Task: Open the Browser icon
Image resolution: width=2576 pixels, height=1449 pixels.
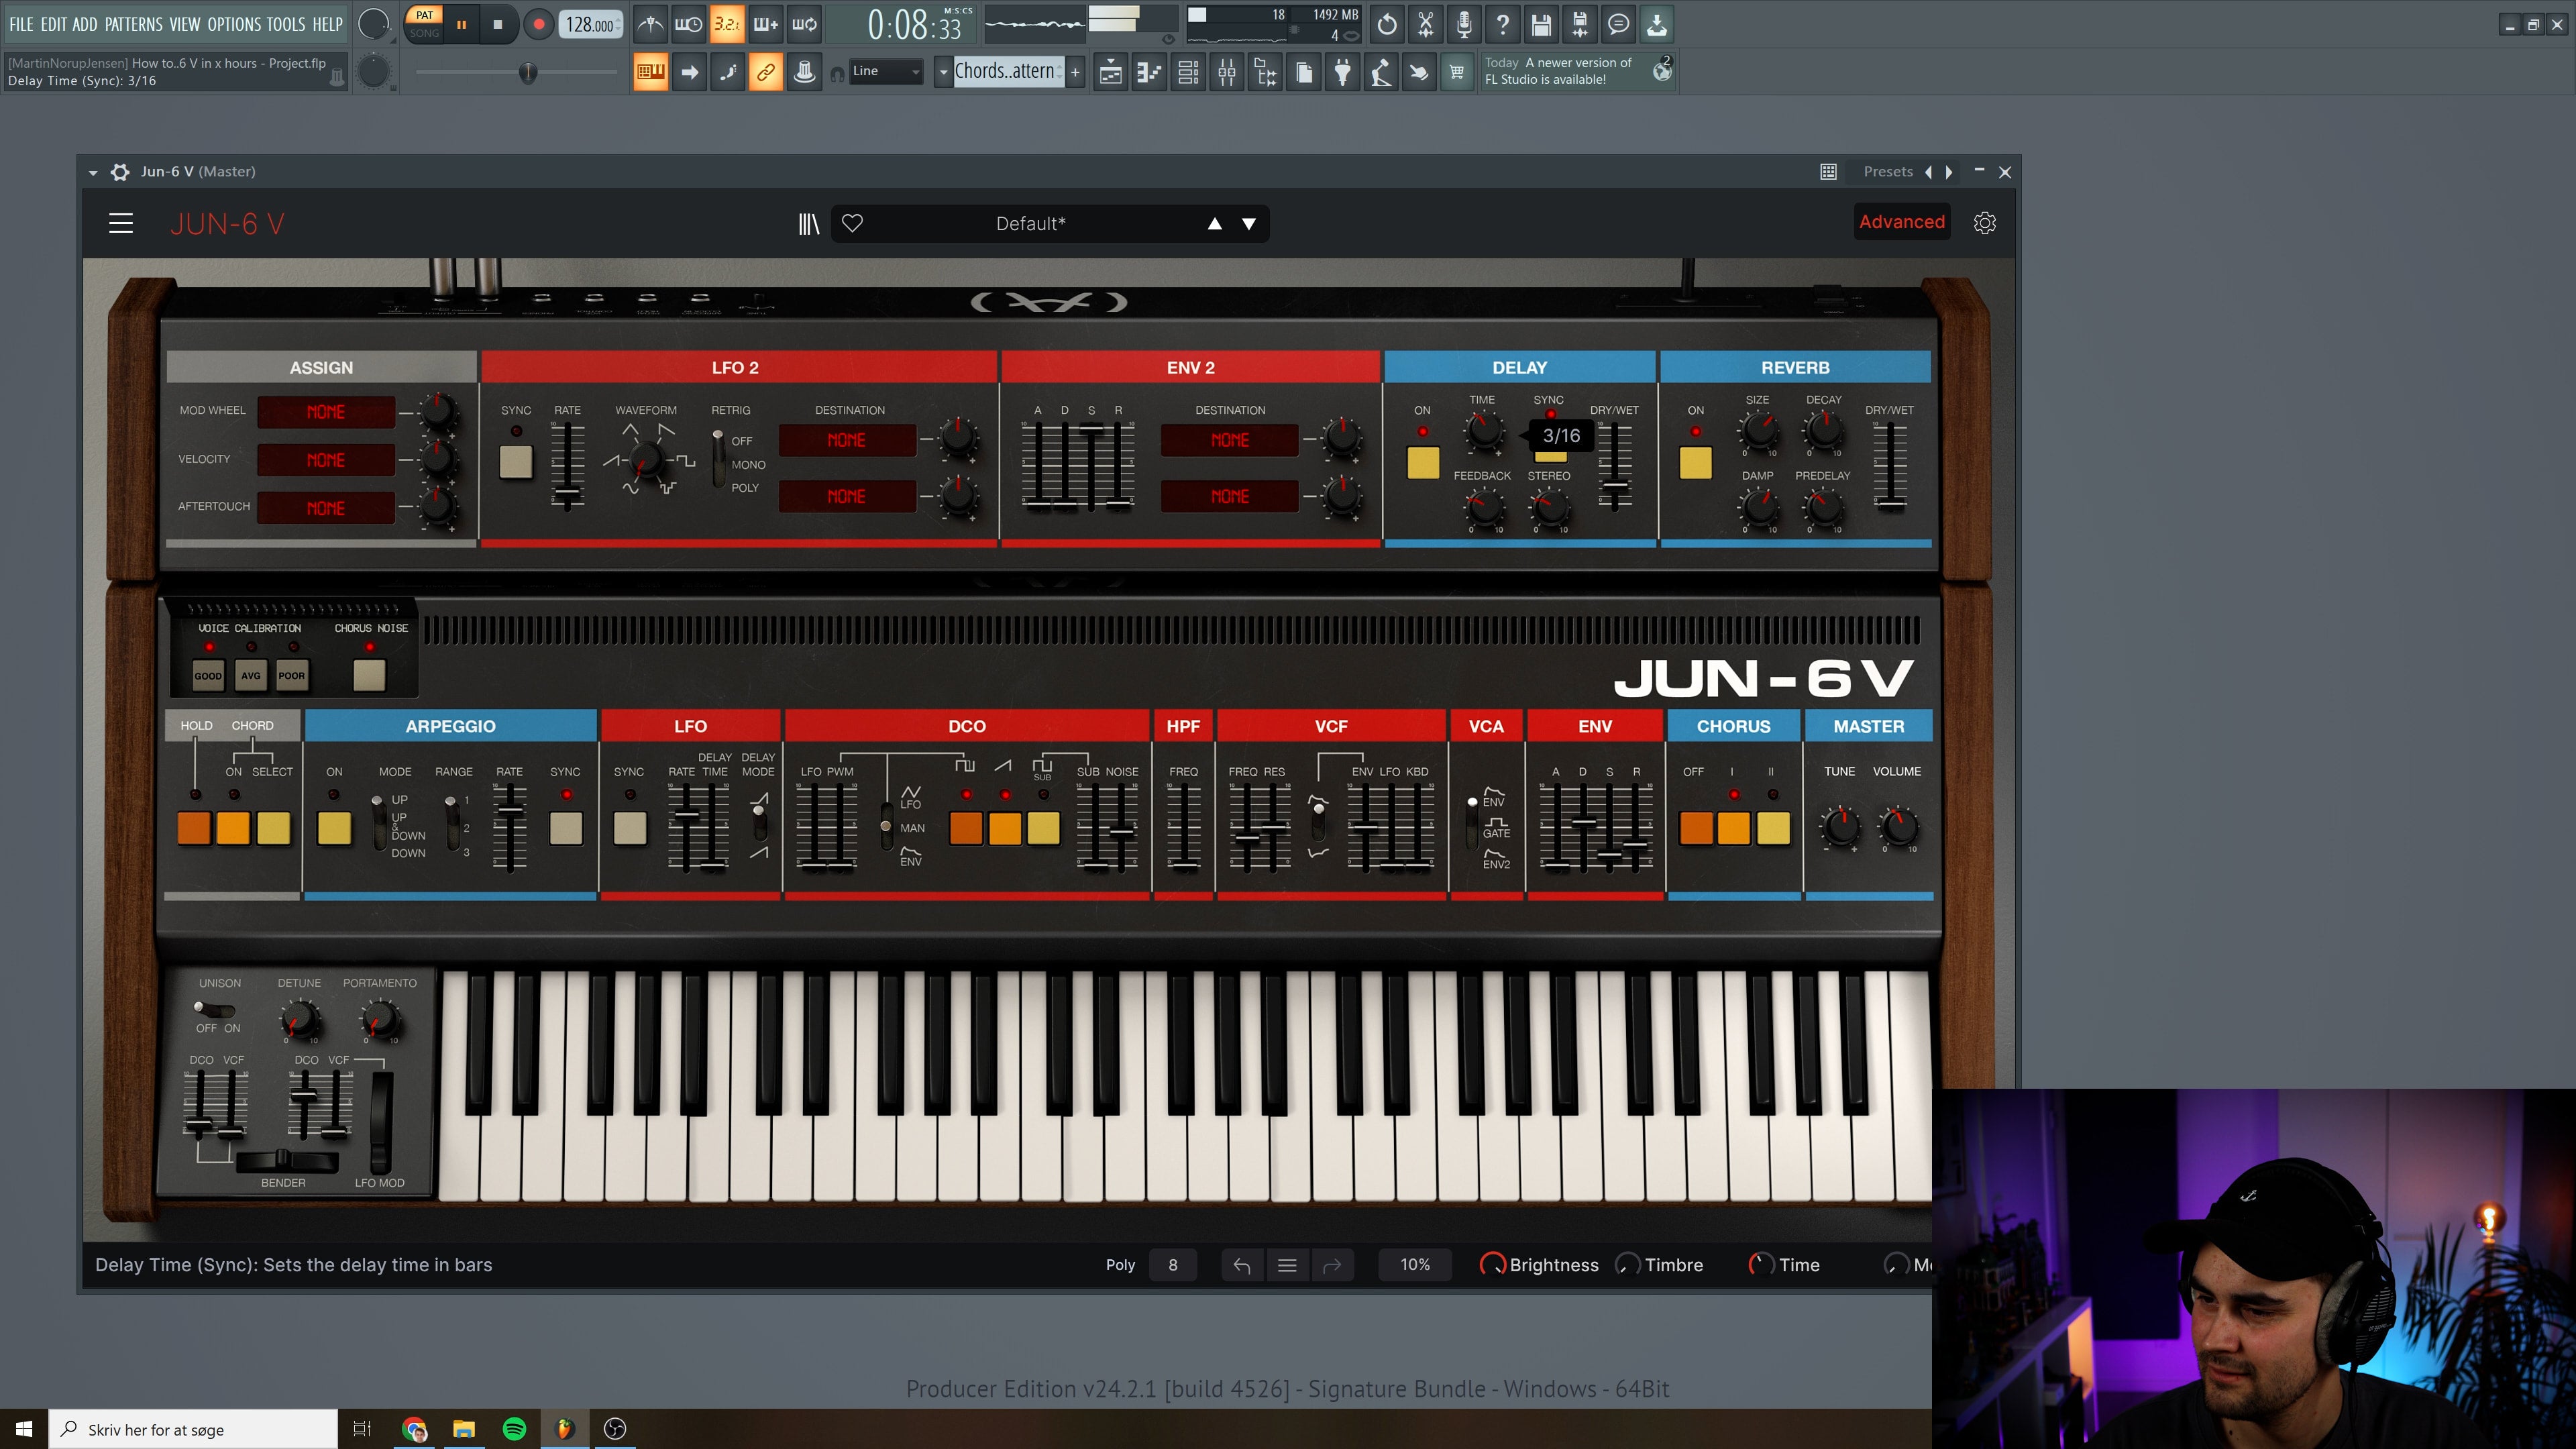Action: click(x=1265, y=72)
